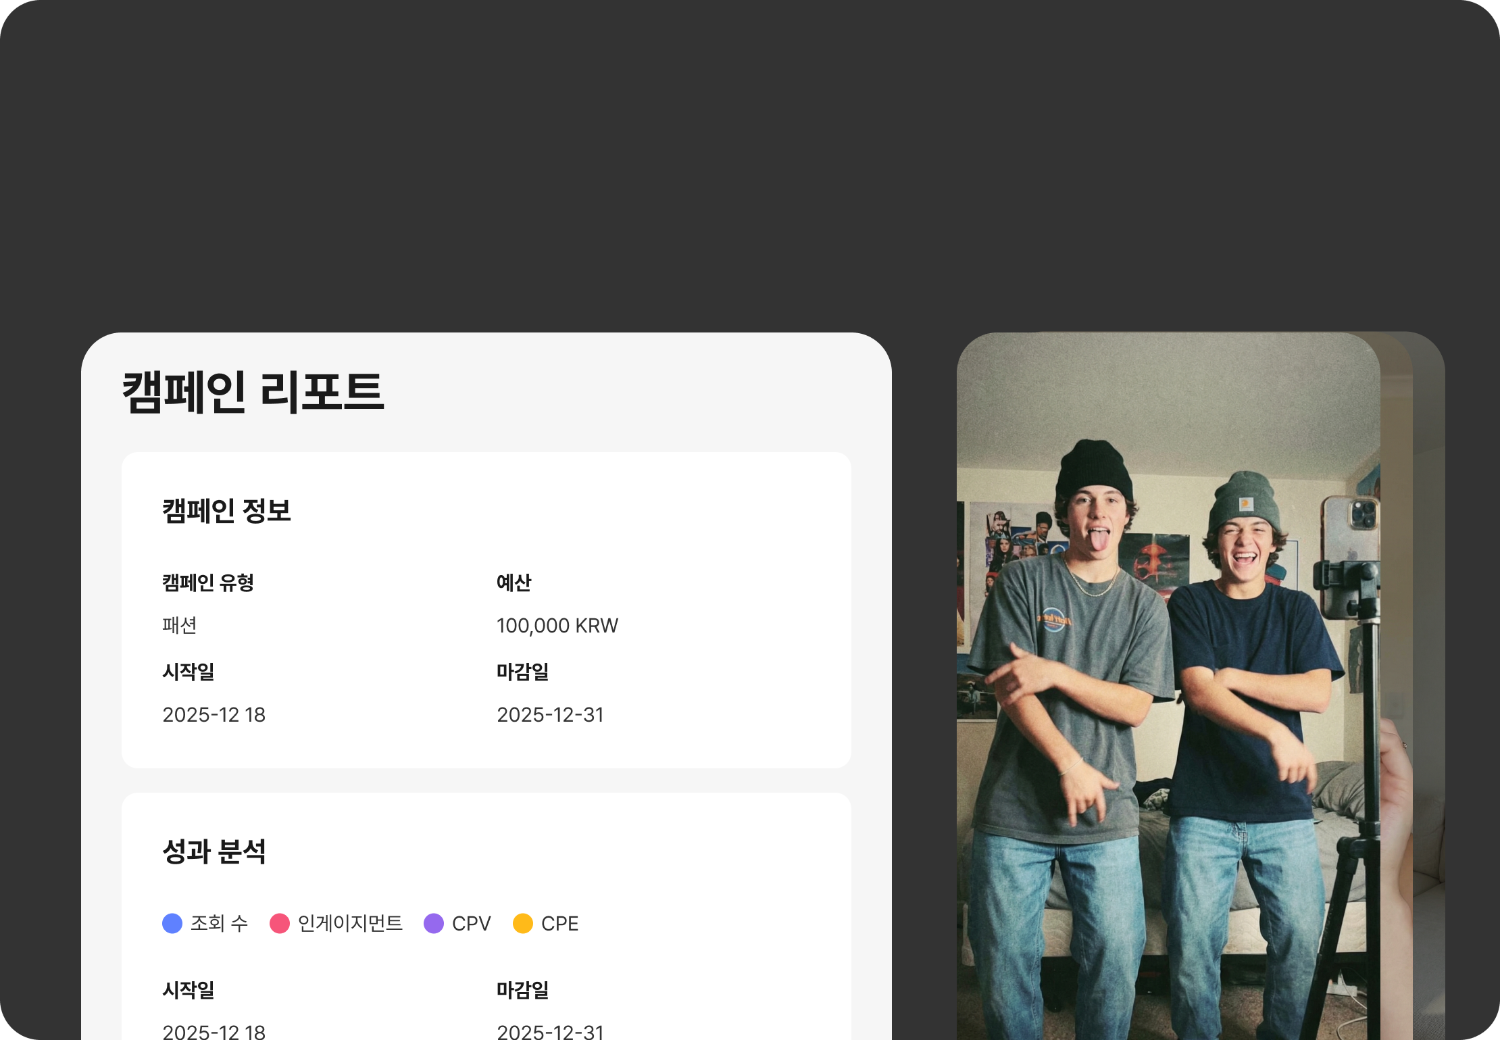Toggle the 조회 수 legend label
Viewport: 1500px width, 1040px height.
219,923
